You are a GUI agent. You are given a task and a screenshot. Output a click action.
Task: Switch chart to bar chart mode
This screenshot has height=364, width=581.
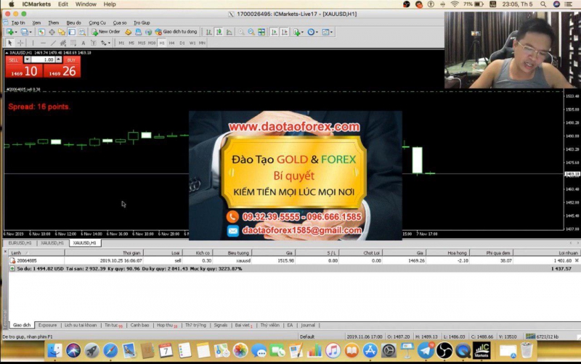(209, 32)
